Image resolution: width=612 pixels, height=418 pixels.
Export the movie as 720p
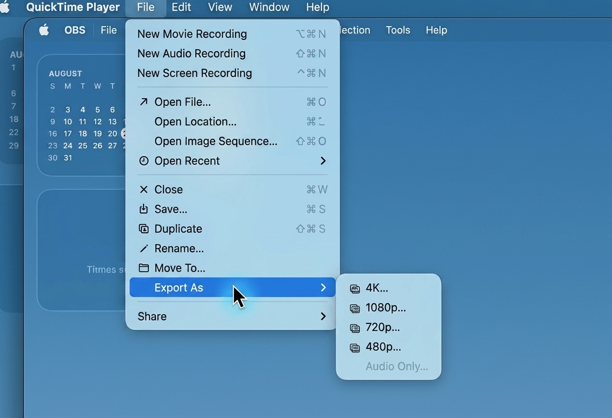pyautogui.click(x=389, y=327)
